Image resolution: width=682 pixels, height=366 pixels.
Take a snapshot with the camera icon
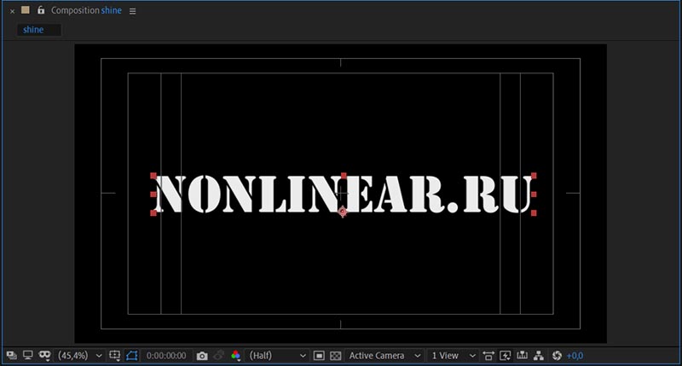point(202,356)
